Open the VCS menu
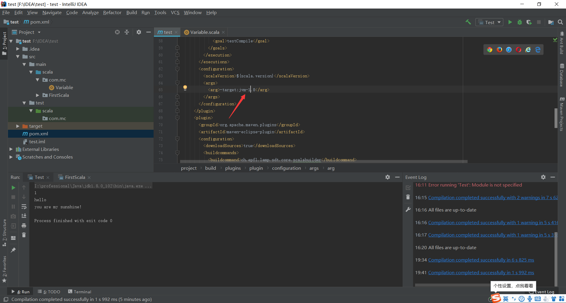The height and width of the screenshot is (303, 566). click(x=175, y=12)
